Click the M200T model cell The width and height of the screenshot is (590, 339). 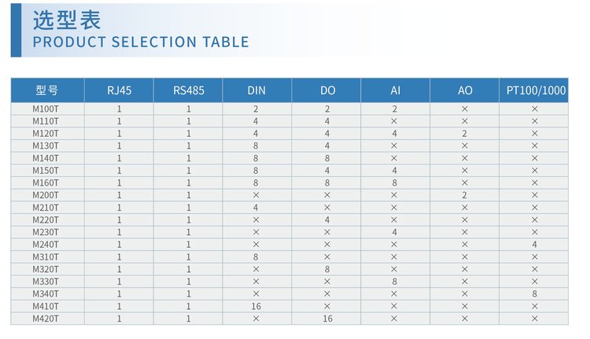46,195
